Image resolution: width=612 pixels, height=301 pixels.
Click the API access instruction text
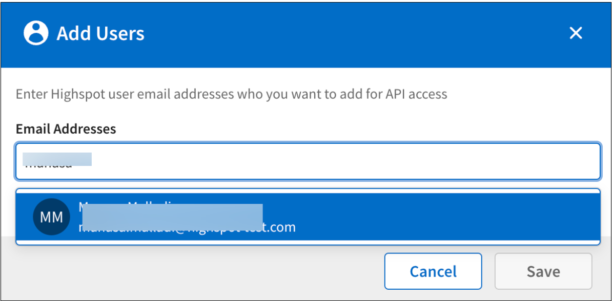(231, 94)
